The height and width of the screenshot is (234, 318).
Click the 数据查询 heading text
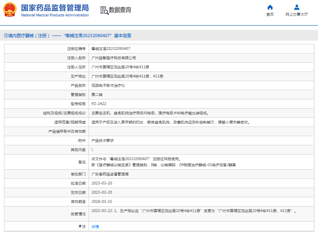click(x=120, y=10)
